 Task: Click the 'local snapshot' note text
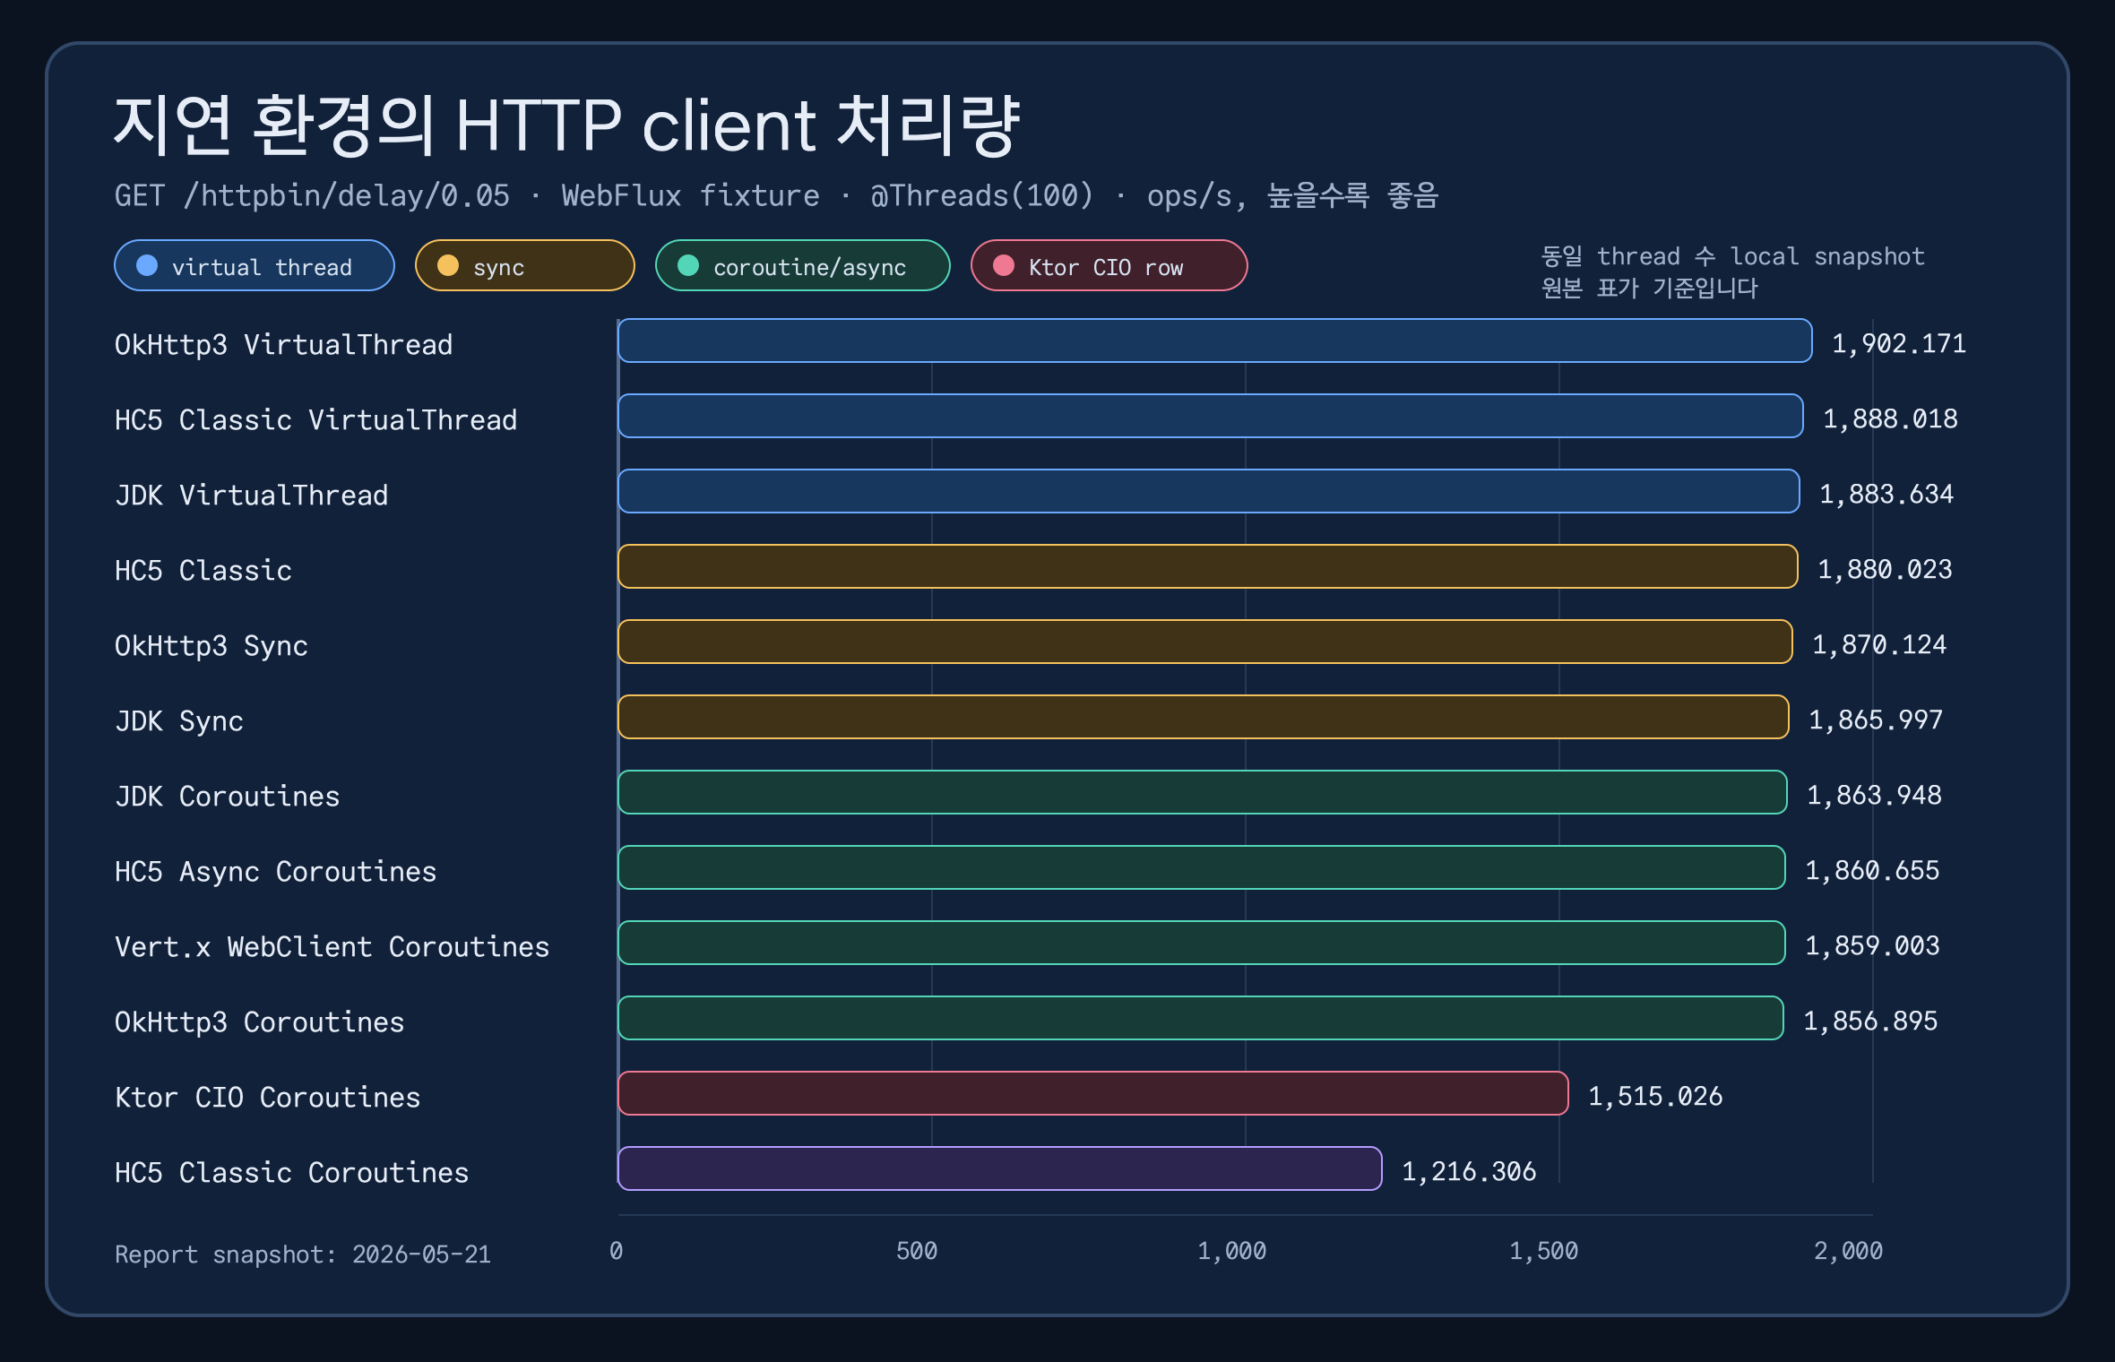coord(1827,257)
